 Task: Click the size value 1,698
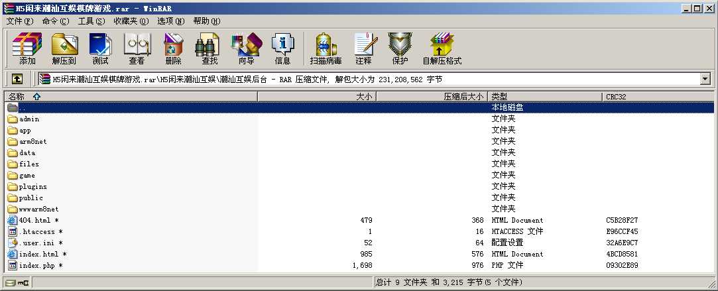(363, 265)
